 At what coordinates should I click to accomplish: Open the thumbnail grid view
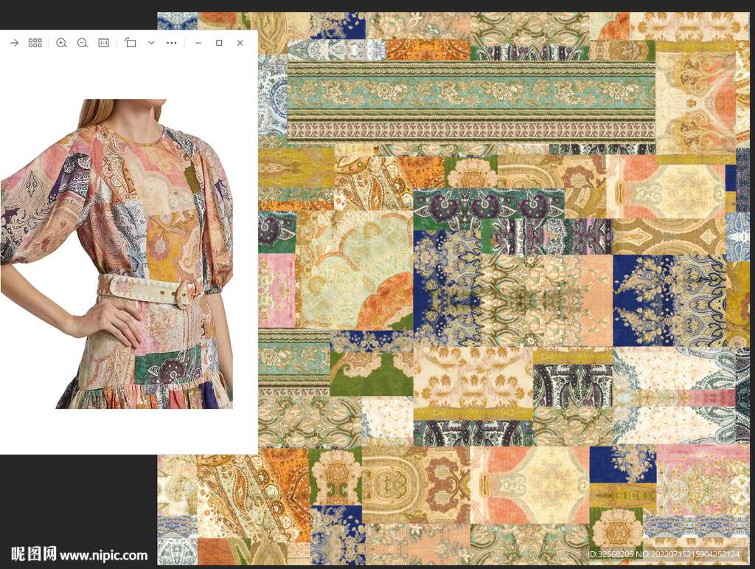click(35, 43)
